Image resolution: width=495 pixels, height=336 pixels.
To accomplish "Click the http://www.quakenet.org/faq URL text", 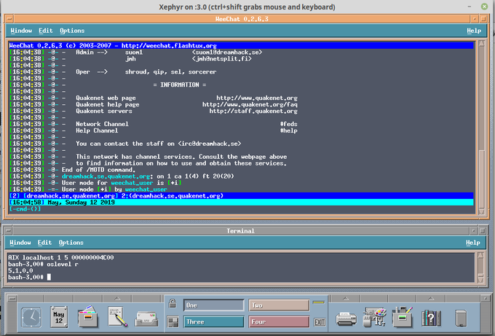I will click(x=250, y=105).
